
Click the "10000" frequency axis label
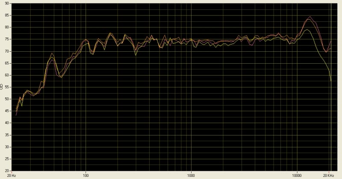click(x=297, y=175)
